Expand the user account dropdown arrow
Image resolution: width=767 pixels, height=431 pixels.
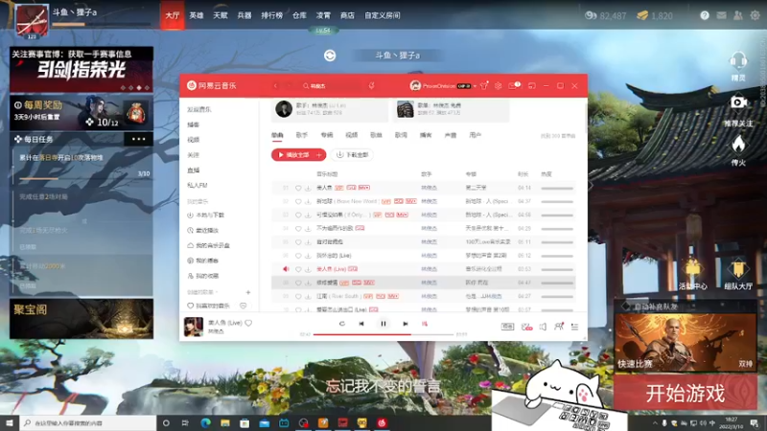pos(475,86)
